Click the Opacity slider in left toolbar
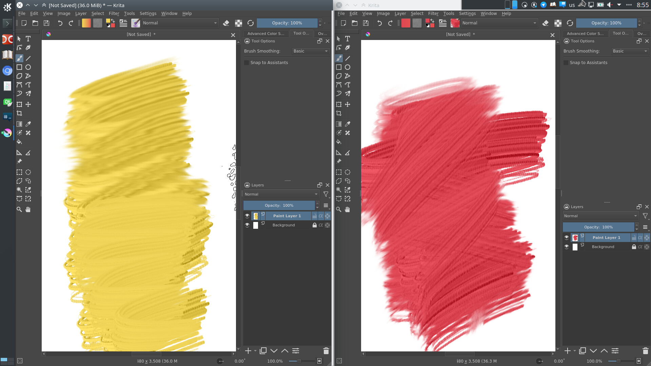This screenshot has width=651, height=366. click(287, 23)
